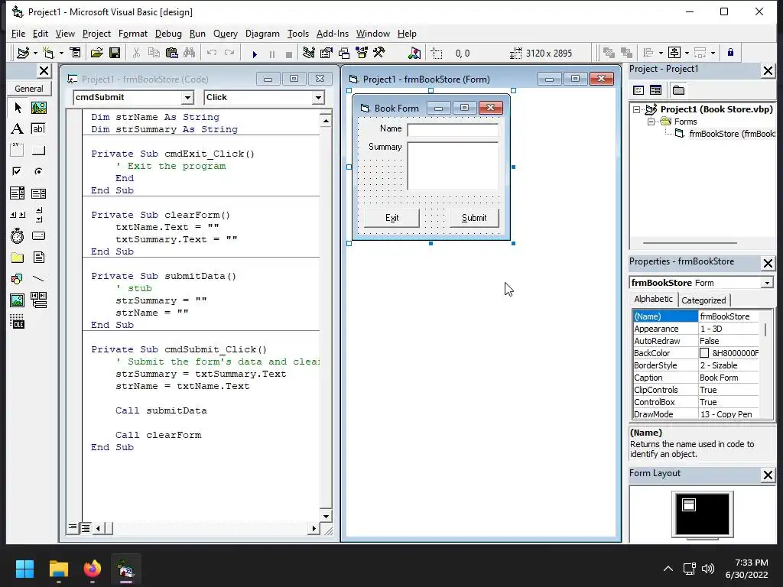Image resolution: width=783 pixels, height=587 pixels.
Task: Pick the vertical scrollbar control tool
Action: tap(38, 215)
